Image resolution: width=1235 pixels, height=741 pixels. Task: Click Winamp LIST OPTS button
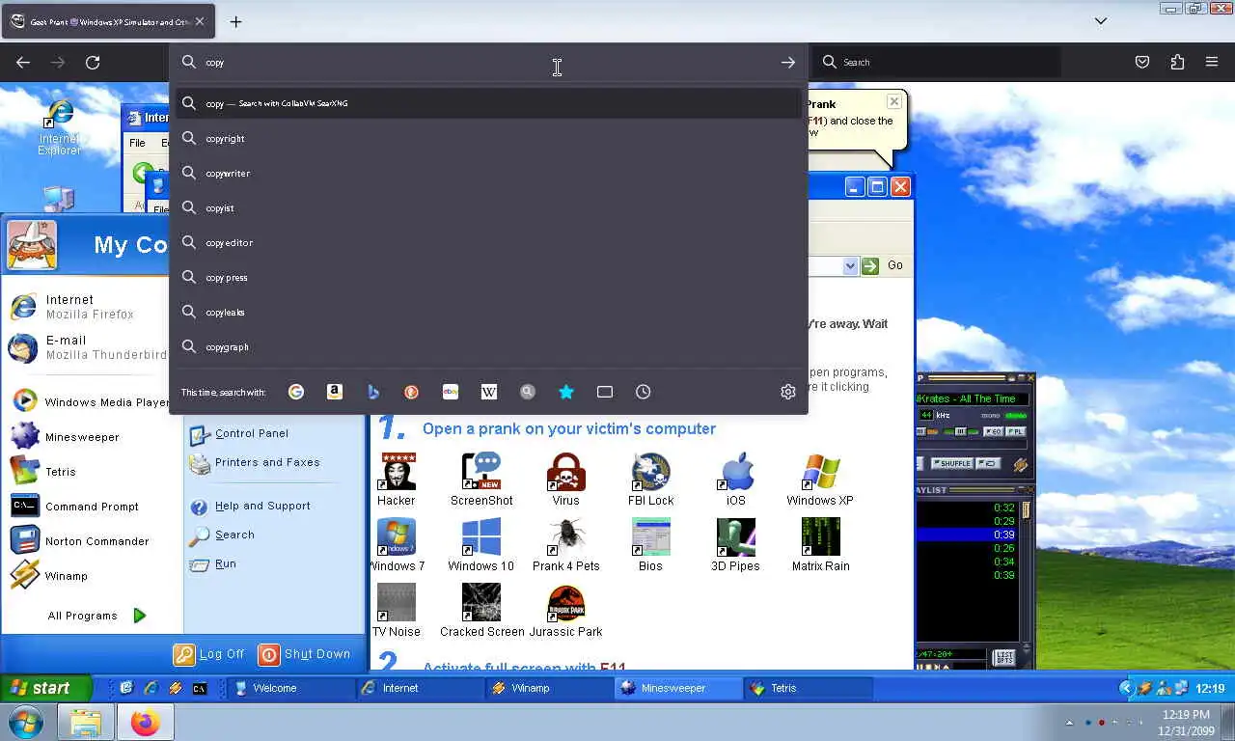click(x=1004, y=657)
